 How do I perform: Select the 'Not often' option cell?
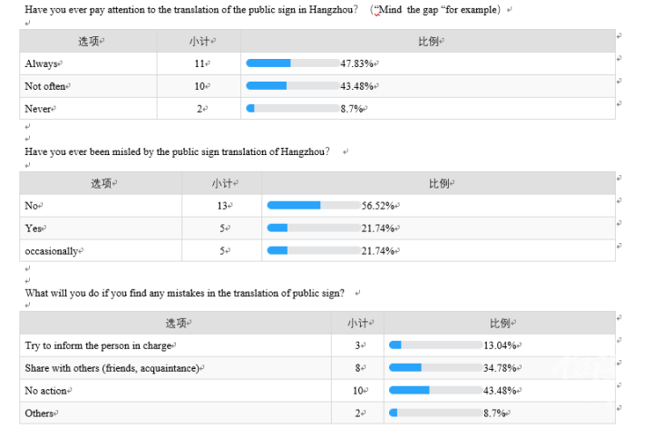pos(88,86)
